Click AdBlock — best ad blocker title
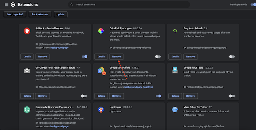This screenshot has width=256, height=130. [x=49, y=28]
